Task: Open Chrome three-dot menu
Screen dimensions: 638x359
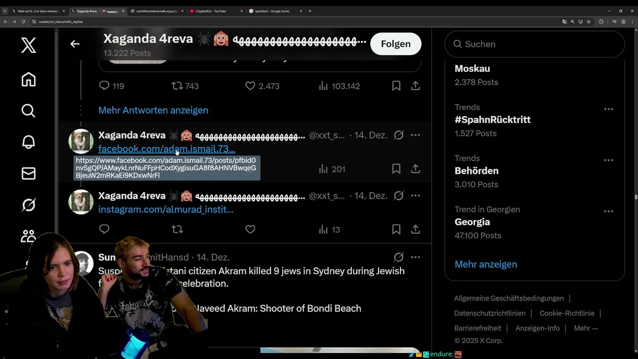Action: [632, 21]
